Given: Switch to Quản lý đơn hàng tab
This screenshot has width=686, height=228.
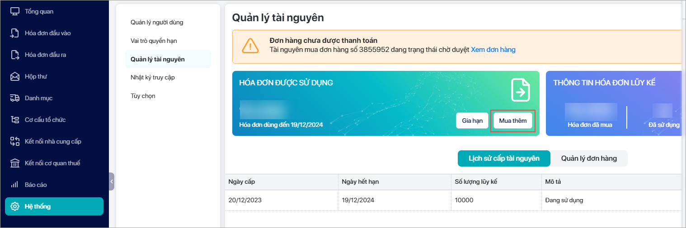Looking at the screenshot, I should [589, 158].
